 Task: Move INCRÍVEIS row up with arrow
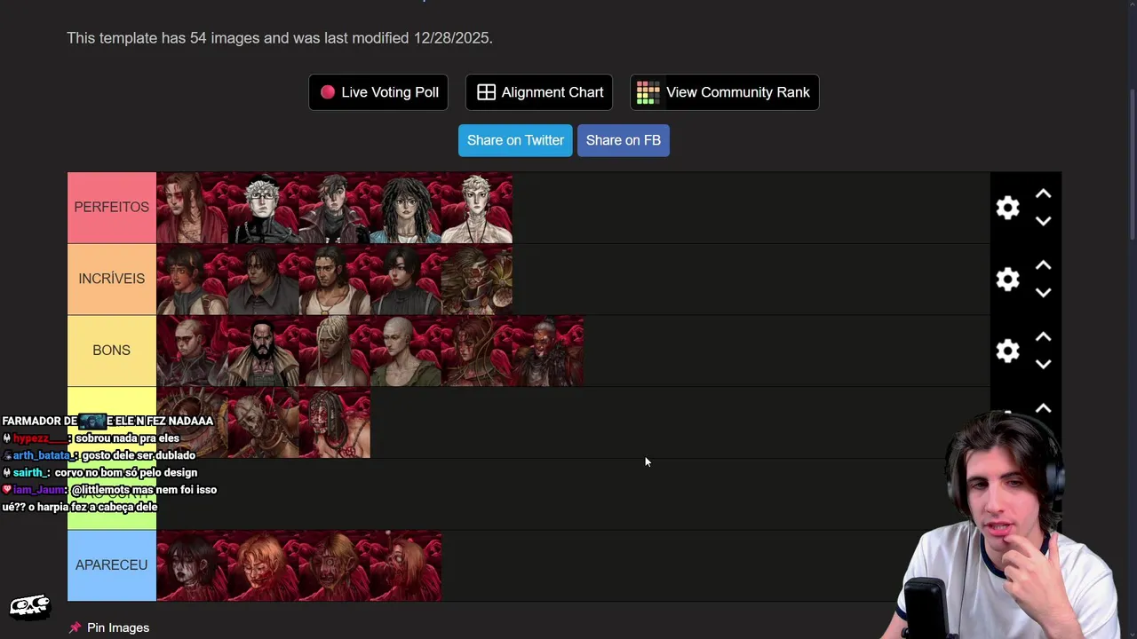point(1044,265)
